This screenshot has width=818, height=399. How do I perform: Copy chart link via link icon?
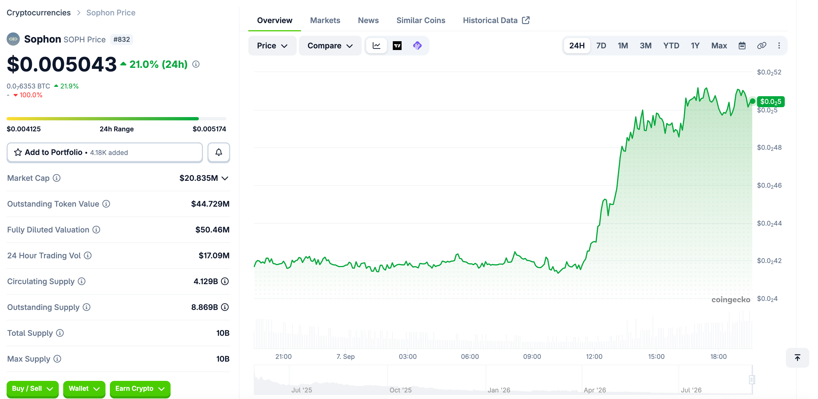[x=761, y=45]
